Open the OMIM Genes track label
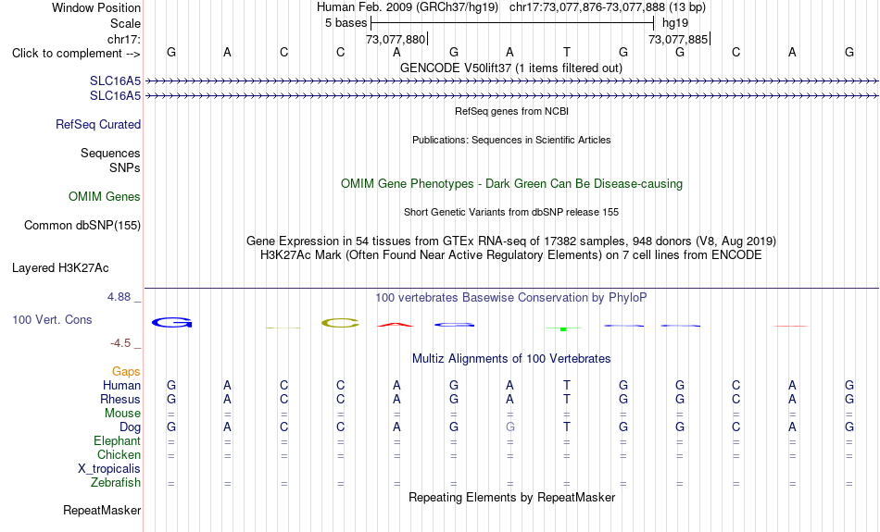 [104, 197]
